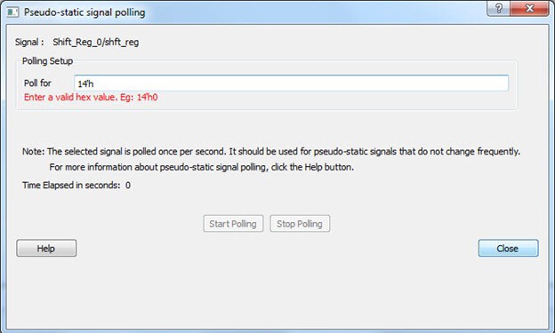Click the Signal : label
Image resolution: width=555 pixels, height=333 pixels.
tap(29, 42)
